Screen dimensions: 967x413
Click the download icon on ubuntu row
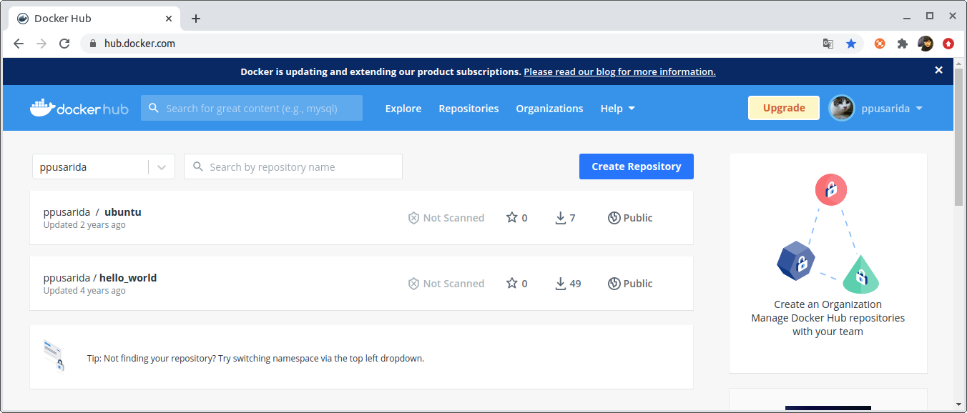[561, 218]
